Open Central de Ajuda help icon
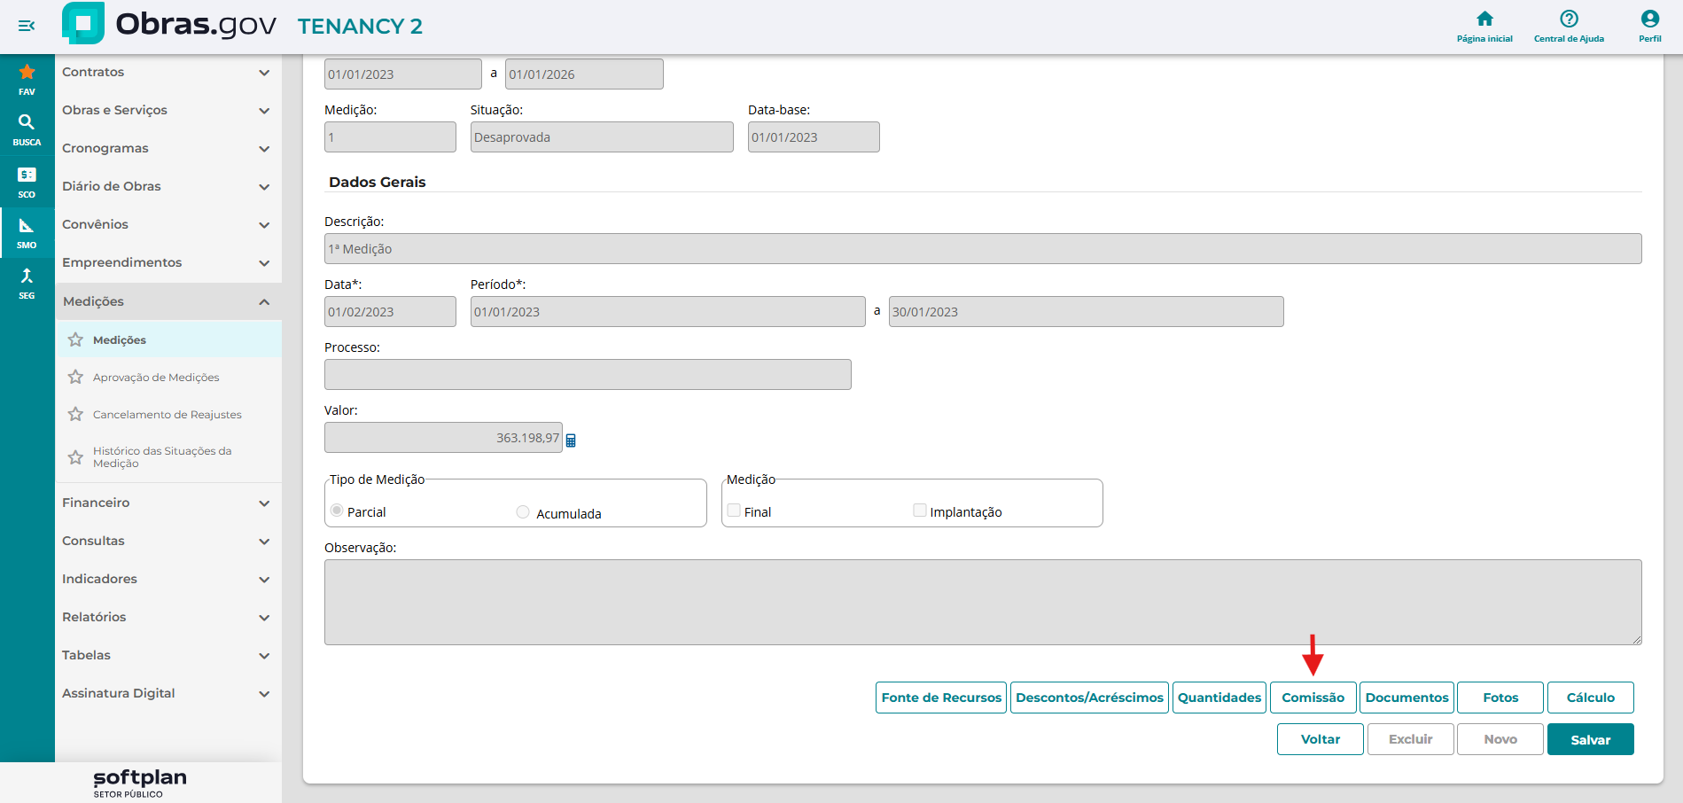 pos(1569,25)
